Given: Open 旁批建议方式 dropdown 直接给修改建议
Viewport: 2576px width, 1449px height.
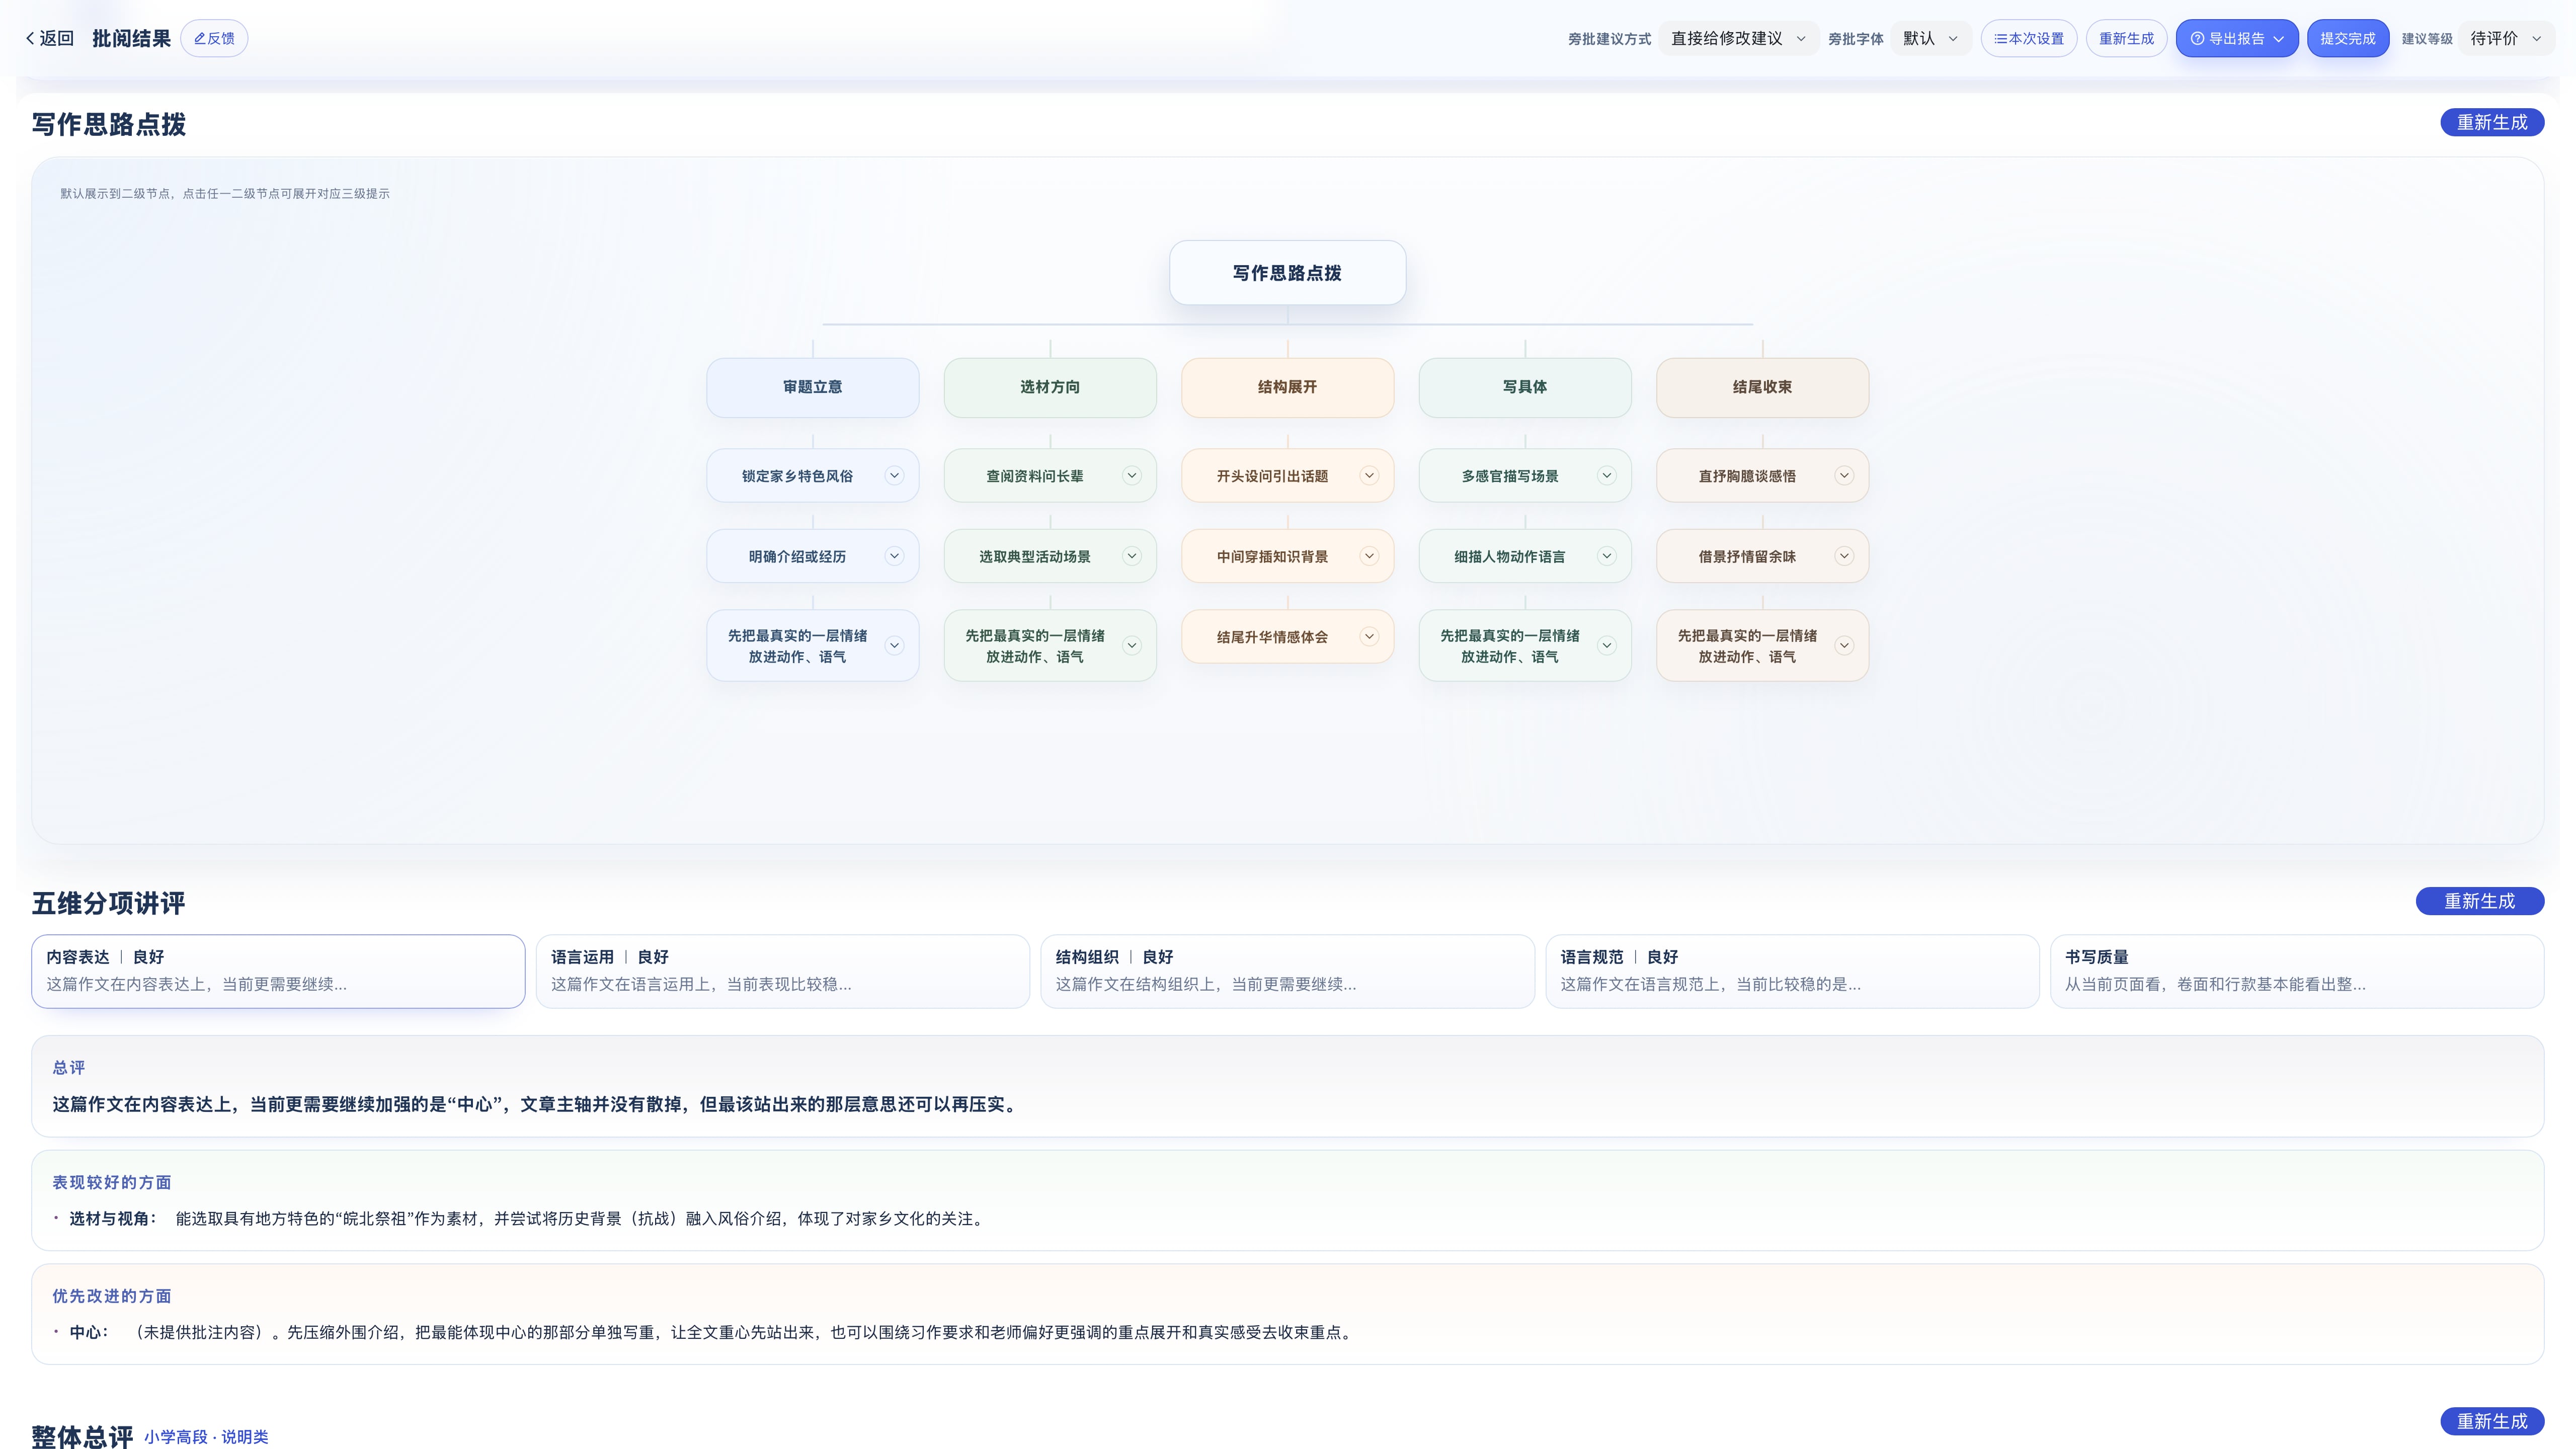Looking at the screenshot, I should coord(1738,38).
